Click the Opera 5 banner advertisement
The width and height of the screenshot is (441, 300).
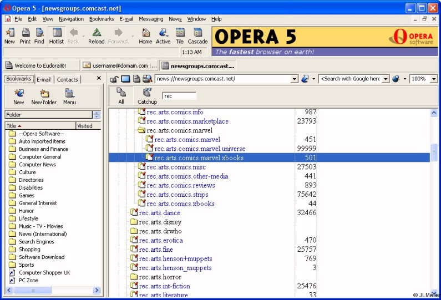pos(325,42)
